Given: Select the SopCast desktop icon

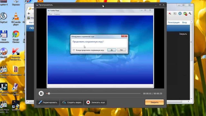Looking at the screenshot, I should 4,18.
